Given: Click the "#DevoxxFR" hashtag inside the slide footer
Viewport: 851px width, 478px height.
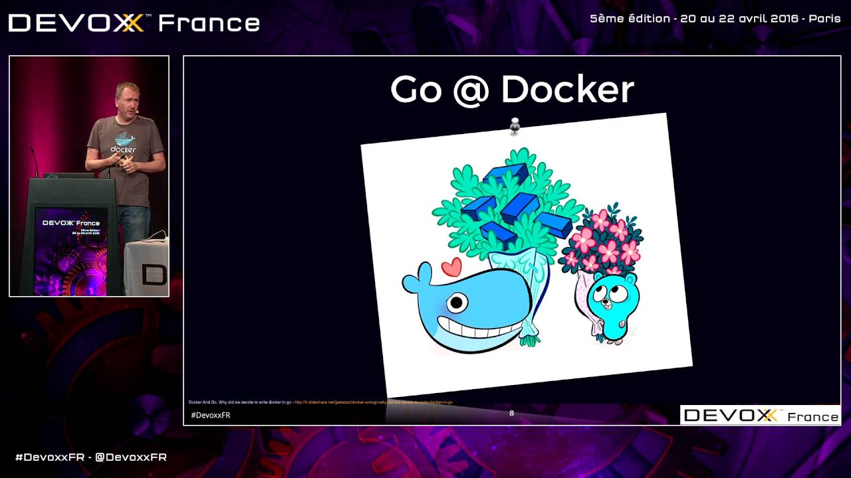Looking at the screenshot, I should tap(210, 415).
